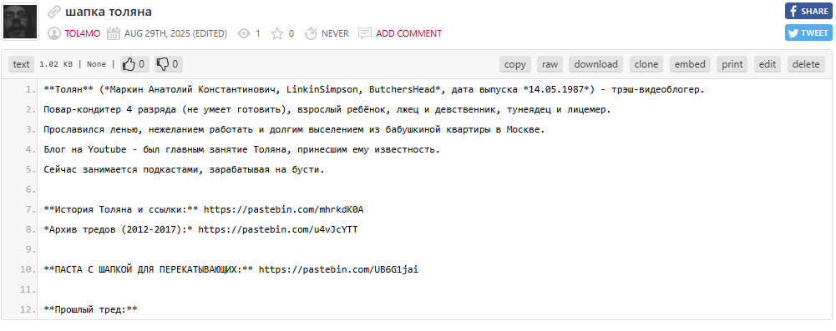Screen dimensions: 836x331
Task: Download the paste file
Action: coord(596,64)
